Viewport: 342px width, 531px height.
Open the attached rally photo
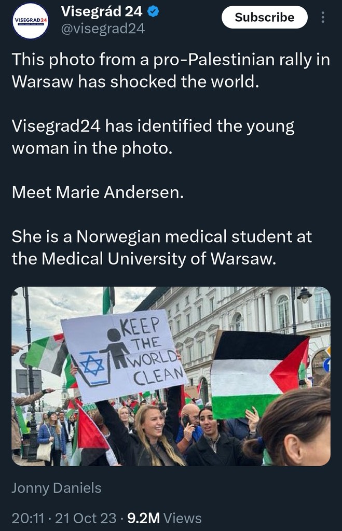click(171, 376)
